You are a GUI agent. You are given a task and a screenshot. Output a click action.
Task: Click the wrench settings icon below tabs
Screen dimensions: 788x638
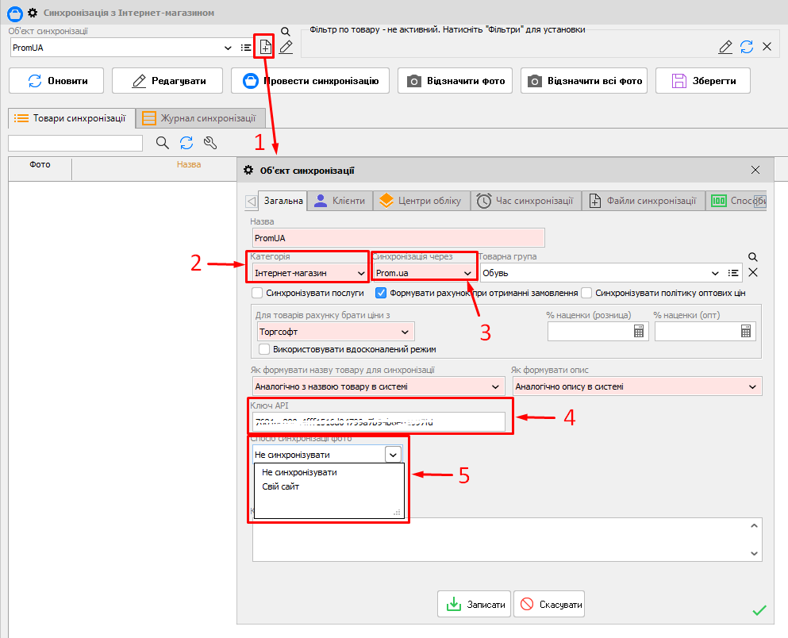(x=210, y=143)
